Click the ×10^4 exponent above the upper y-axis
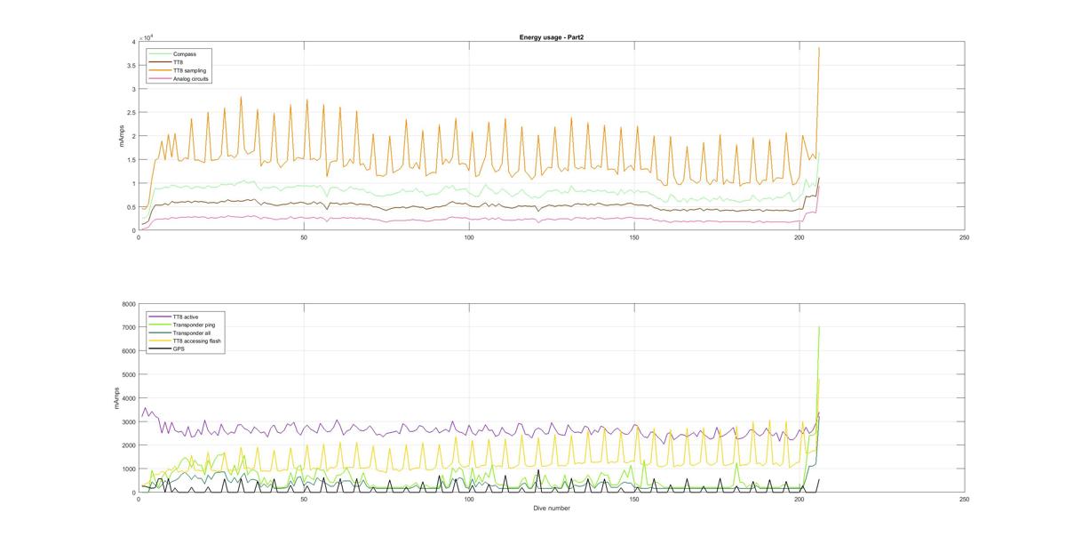This screenshot has width=1066, height=553. pos(147,37)
